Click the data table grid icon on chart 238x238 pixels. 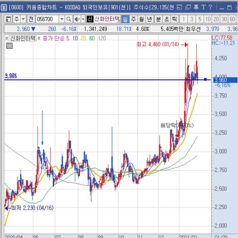(x=10, y=46)
